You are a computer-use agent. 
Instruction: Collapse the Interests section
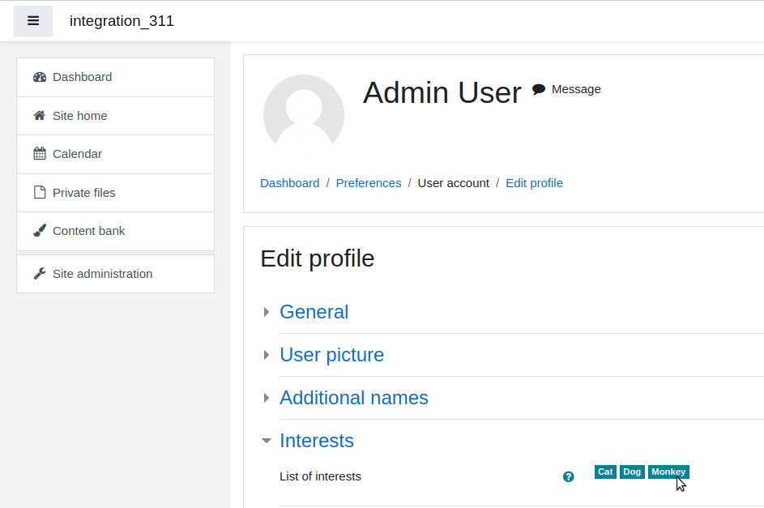[x=316, y=440]
